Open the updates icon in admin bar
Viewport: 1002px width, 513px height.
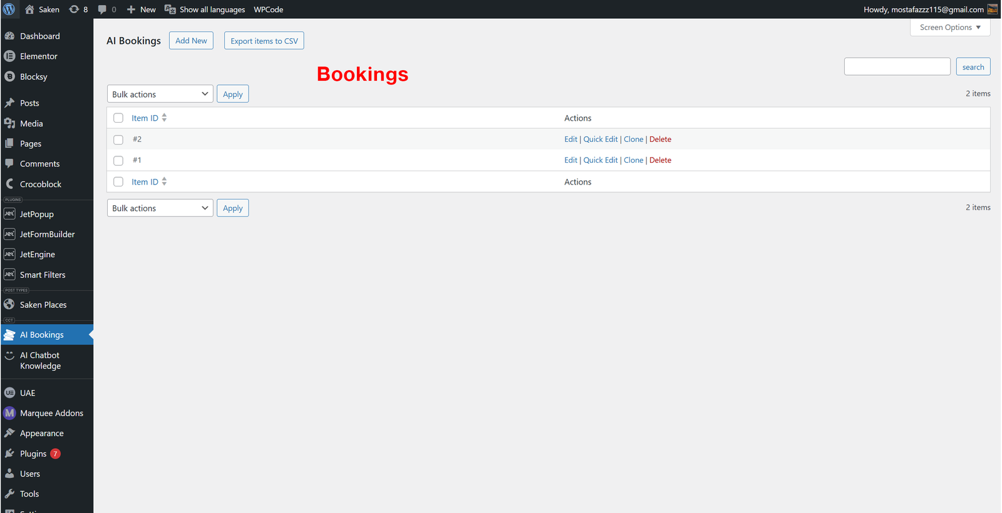tap(74, 9)
